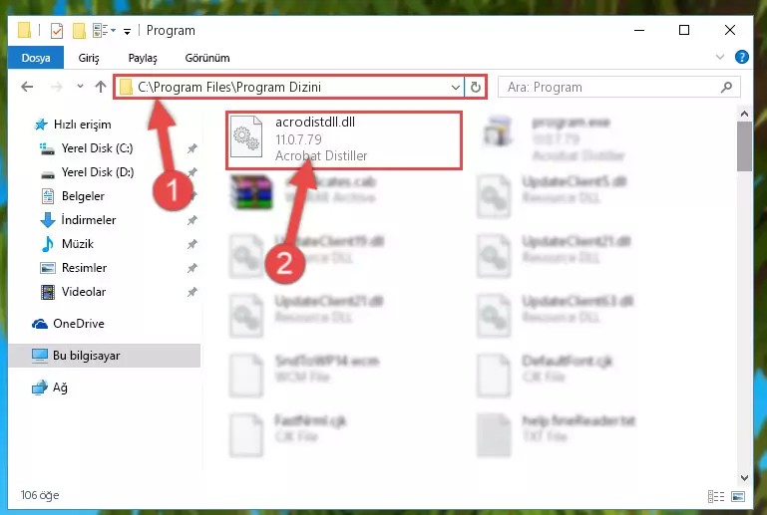The width and height of the screenshot is (767, 515).
Task: Expand the ribbon with chevron
Action: point(719,57)
